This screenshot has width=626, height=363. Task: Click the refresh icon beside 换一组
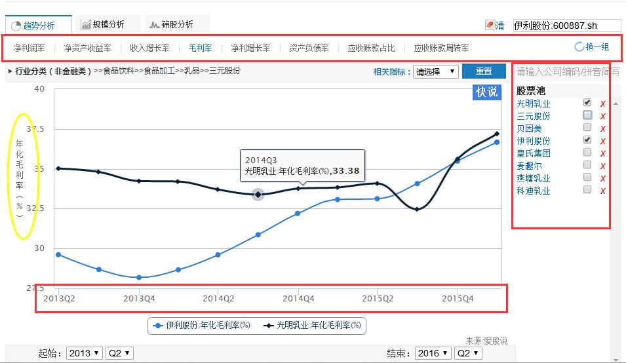pyautogui.click(x=579, y=47)
